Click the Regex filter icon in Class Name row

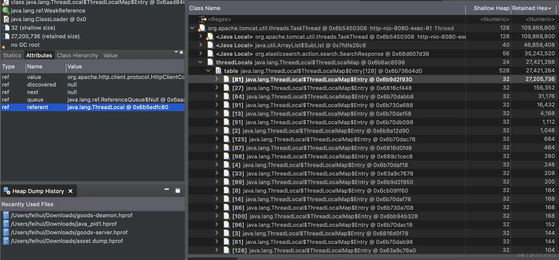coord(202,19)
